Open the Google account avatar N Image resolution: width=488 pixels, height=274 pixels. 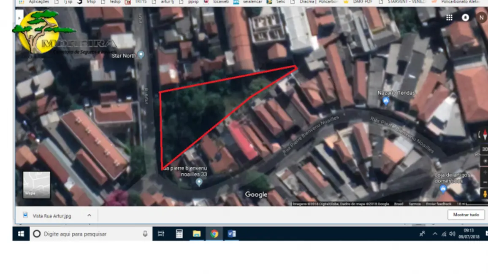(481, 18)
